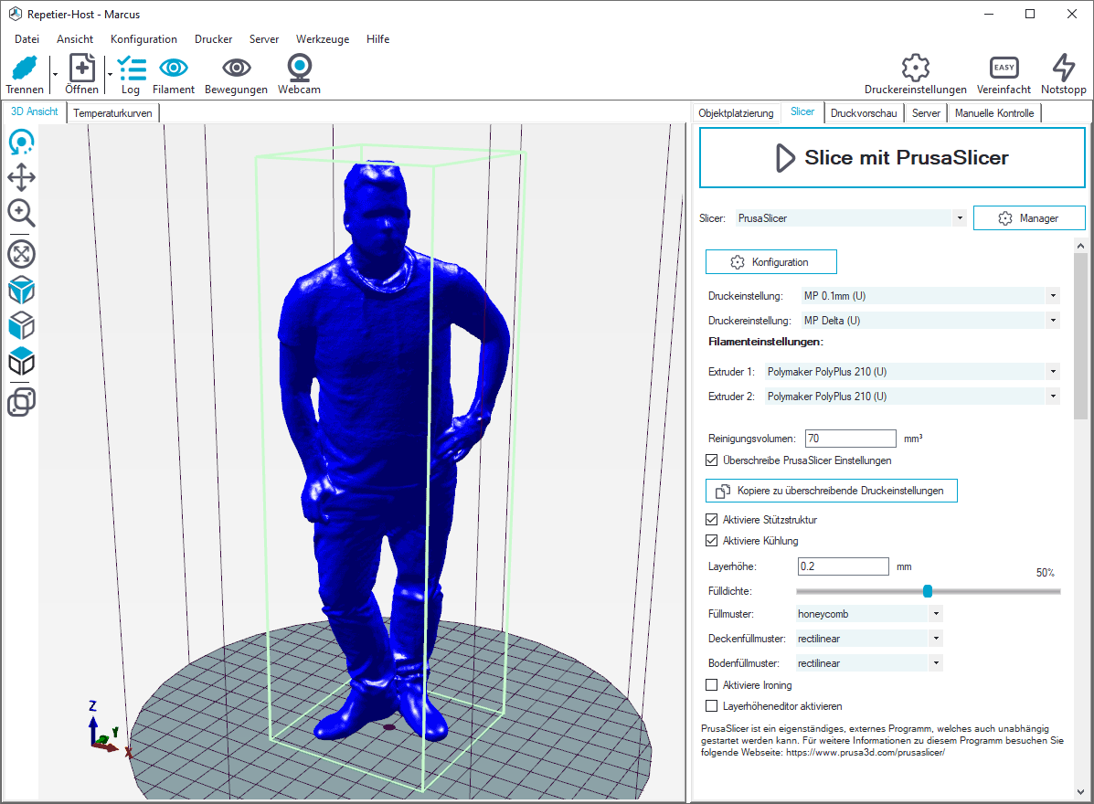Click the Trennen disconnect printer icon

click(x=25, y=69)
